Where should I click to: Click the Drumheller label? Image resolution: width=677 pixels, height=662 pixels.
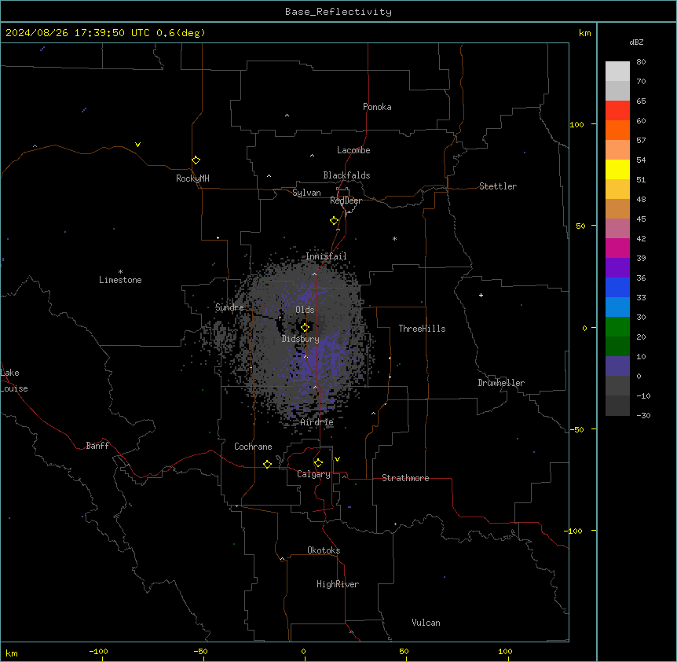[501, 383]
